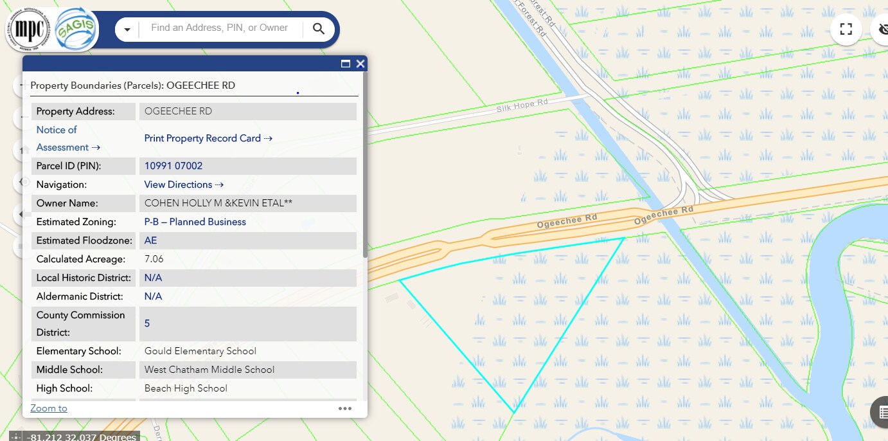This screenshot has width=888, height=441.
Task: Open the attribute table button
Action: [881, 412]
